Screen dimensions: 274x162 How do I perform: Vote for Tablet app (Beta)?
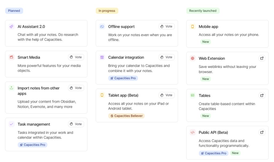point(166,95)
